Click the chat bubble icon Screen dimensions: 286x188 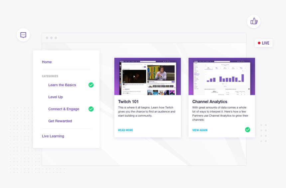[23, 35]
